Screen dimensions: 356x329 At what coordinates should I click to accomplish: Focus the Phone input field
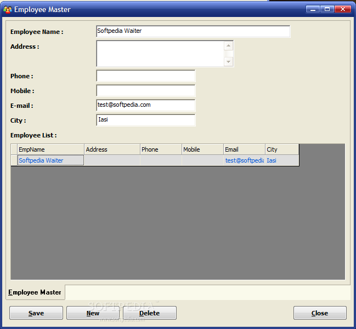click(x=146, y=76)
